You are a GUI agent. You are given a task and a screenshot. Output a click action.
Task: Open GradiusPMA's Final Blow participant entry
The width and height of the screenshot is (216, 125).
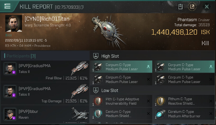click(45, 71)
